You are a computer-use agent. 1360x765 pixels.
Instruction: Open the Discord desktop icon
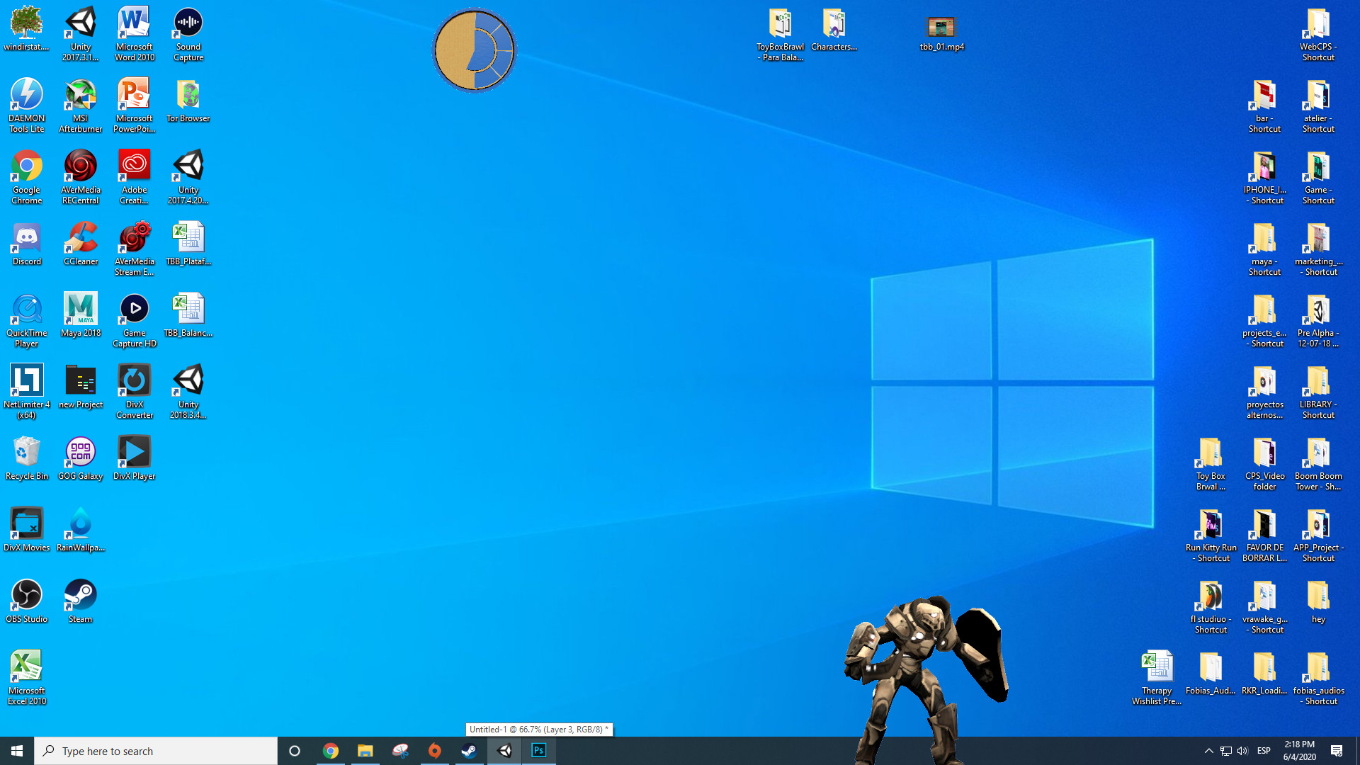(27, 243)
